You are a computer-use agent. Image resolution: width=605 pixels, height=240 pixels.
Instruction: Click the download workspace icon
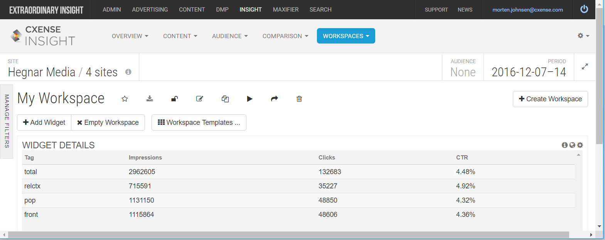pos(150,99)
